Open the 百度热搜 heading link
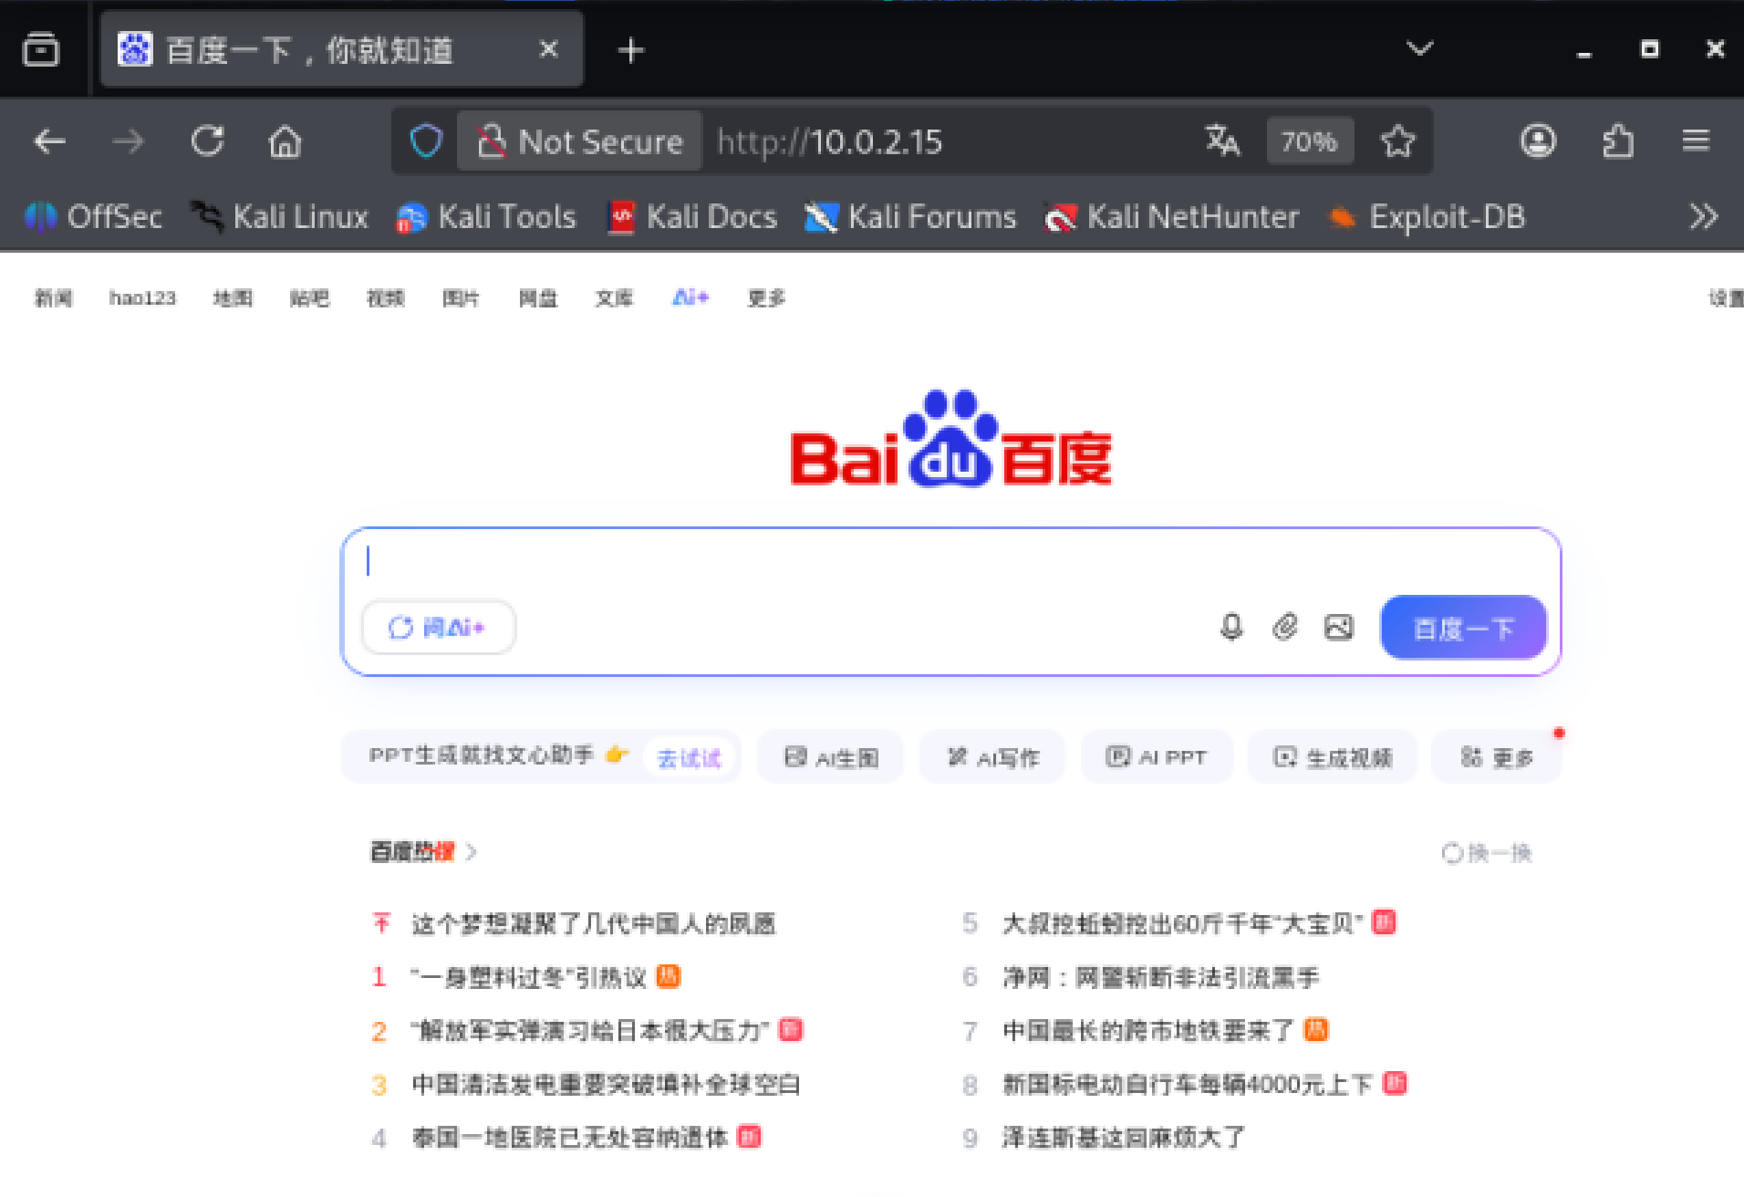 (422, 852)
